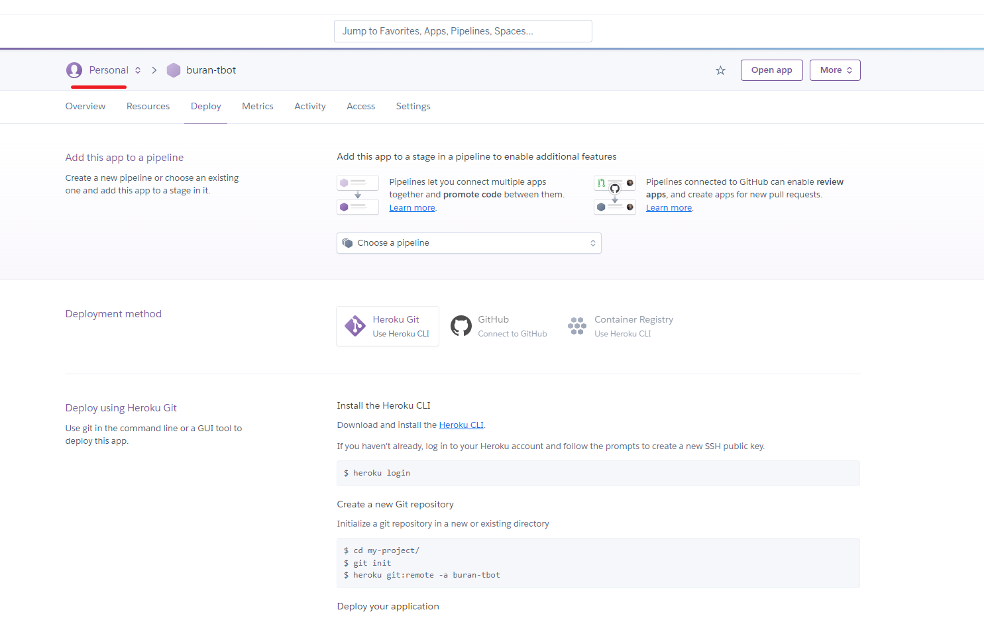Expand the More dropdown button
The width and height of the screenshot is (984, 620).
(x=835, y=70)
